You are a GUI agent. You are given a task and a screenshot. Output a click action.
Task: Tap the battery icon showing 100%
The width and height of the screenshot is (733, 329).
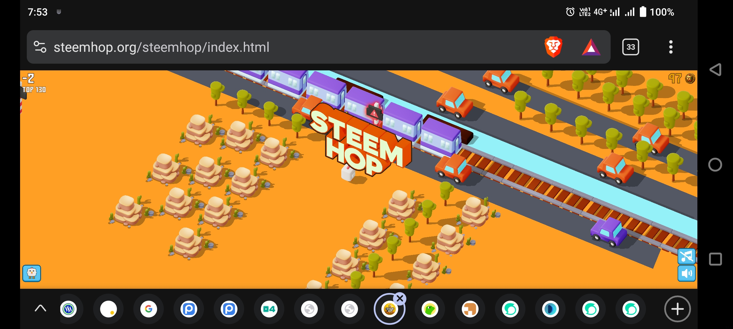click(643, 12)
